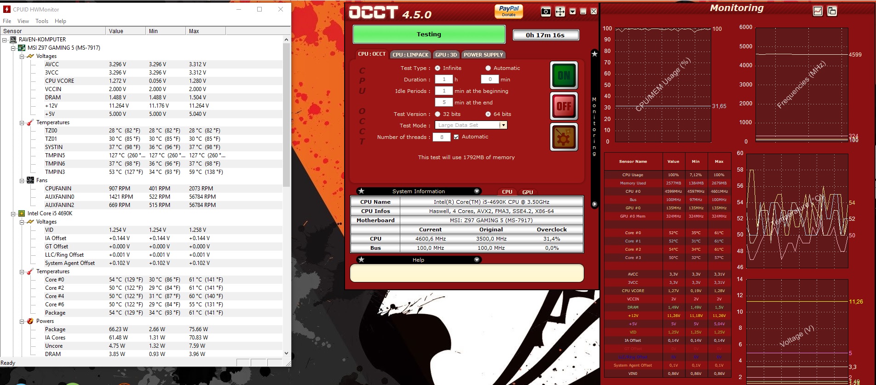Collapse the System Information section arrow
This screenshot has width=876, height=385.
[477, 191]
